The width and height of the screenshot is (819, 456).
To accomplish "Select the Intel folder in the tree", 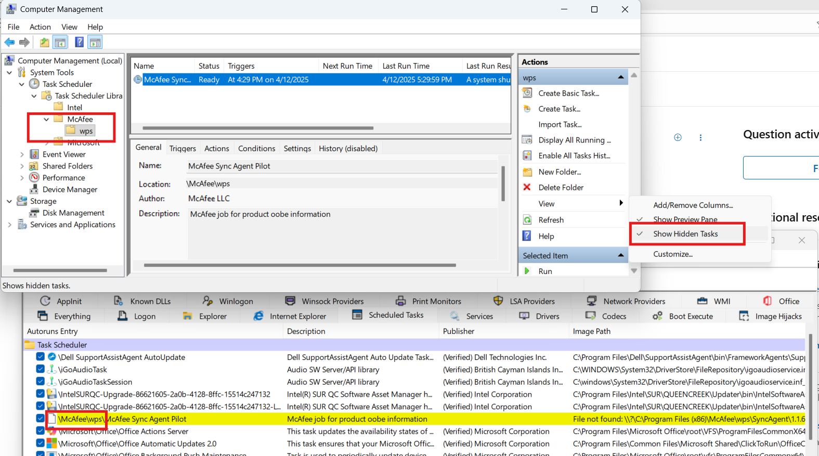I will click(x=74, y=108).
